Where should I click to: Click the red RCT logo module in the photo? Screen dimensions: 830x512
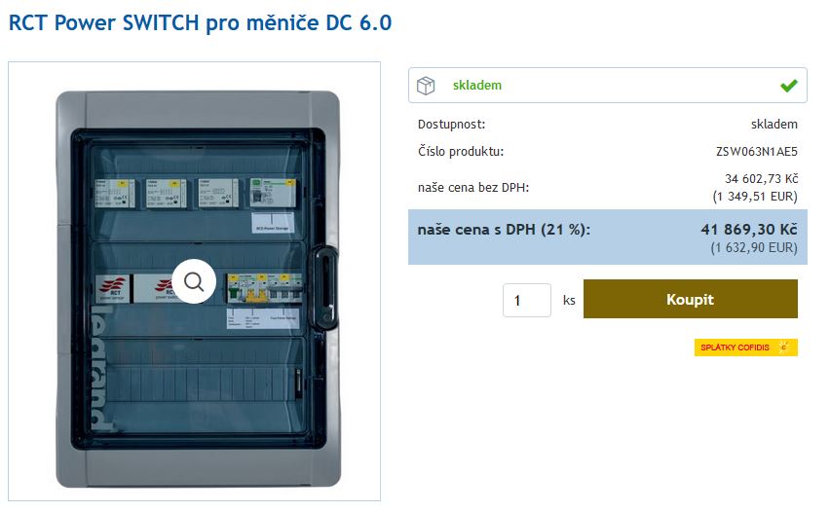pos(113,288)
